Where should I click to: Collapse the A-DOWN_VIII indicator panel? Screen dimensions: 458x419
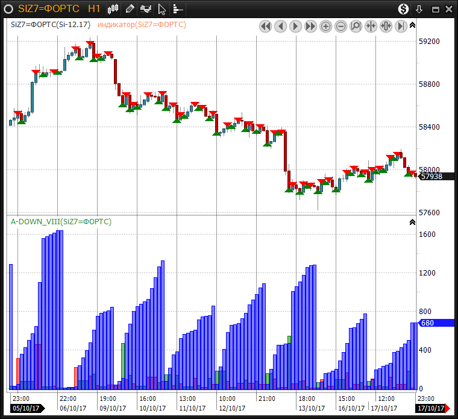pyautogui.click(x=412, y=222)
